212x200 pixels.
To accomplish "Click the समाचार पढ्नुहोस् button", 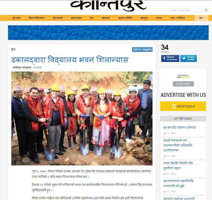I will pyautogui.click(x=142, y=50).
